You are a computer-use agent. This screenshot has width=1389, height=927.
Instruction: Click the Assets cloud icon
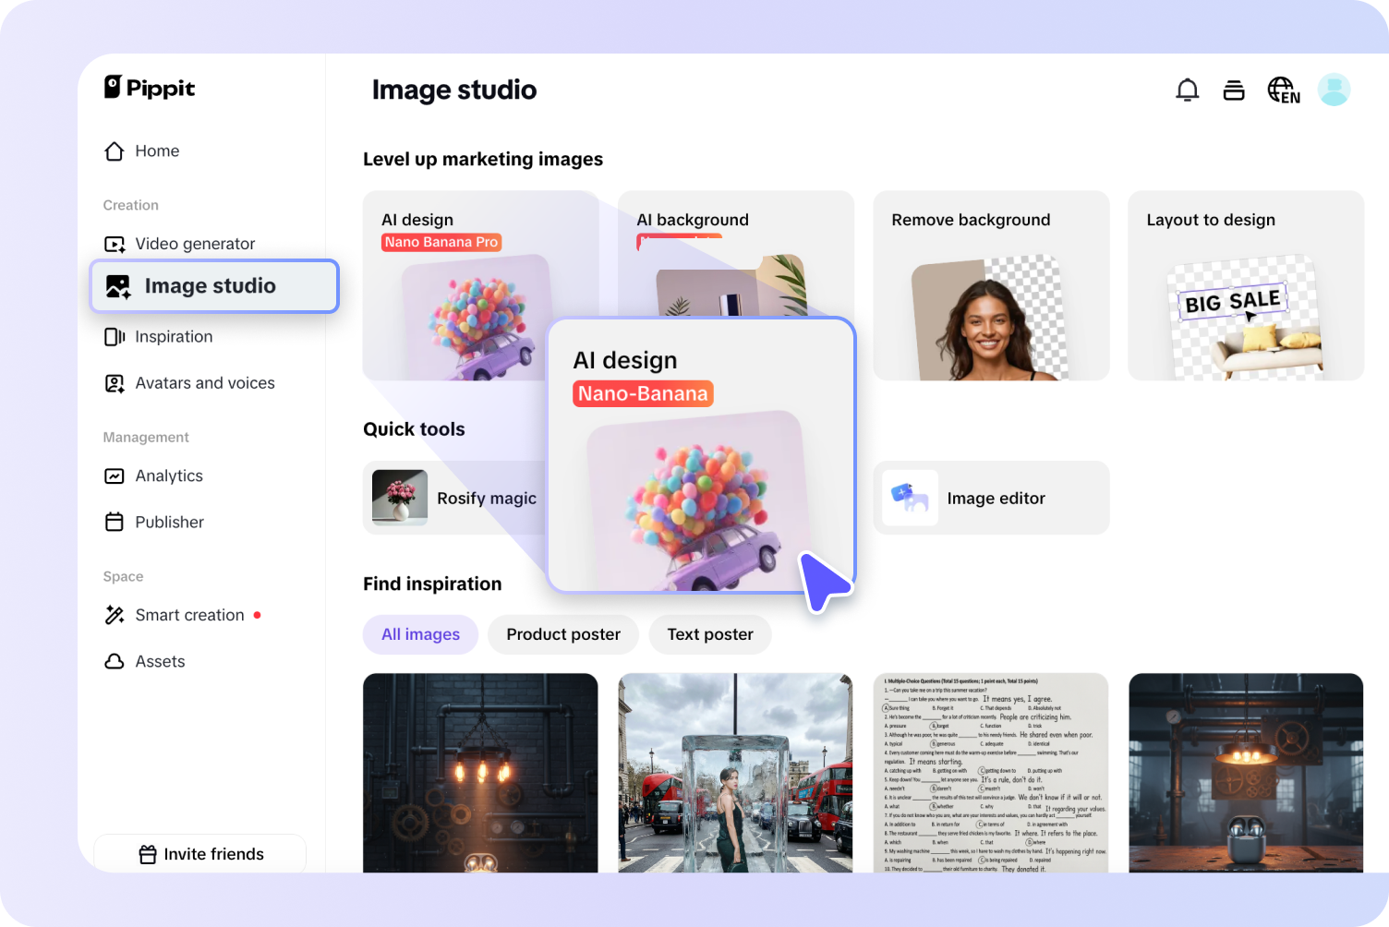115,661
